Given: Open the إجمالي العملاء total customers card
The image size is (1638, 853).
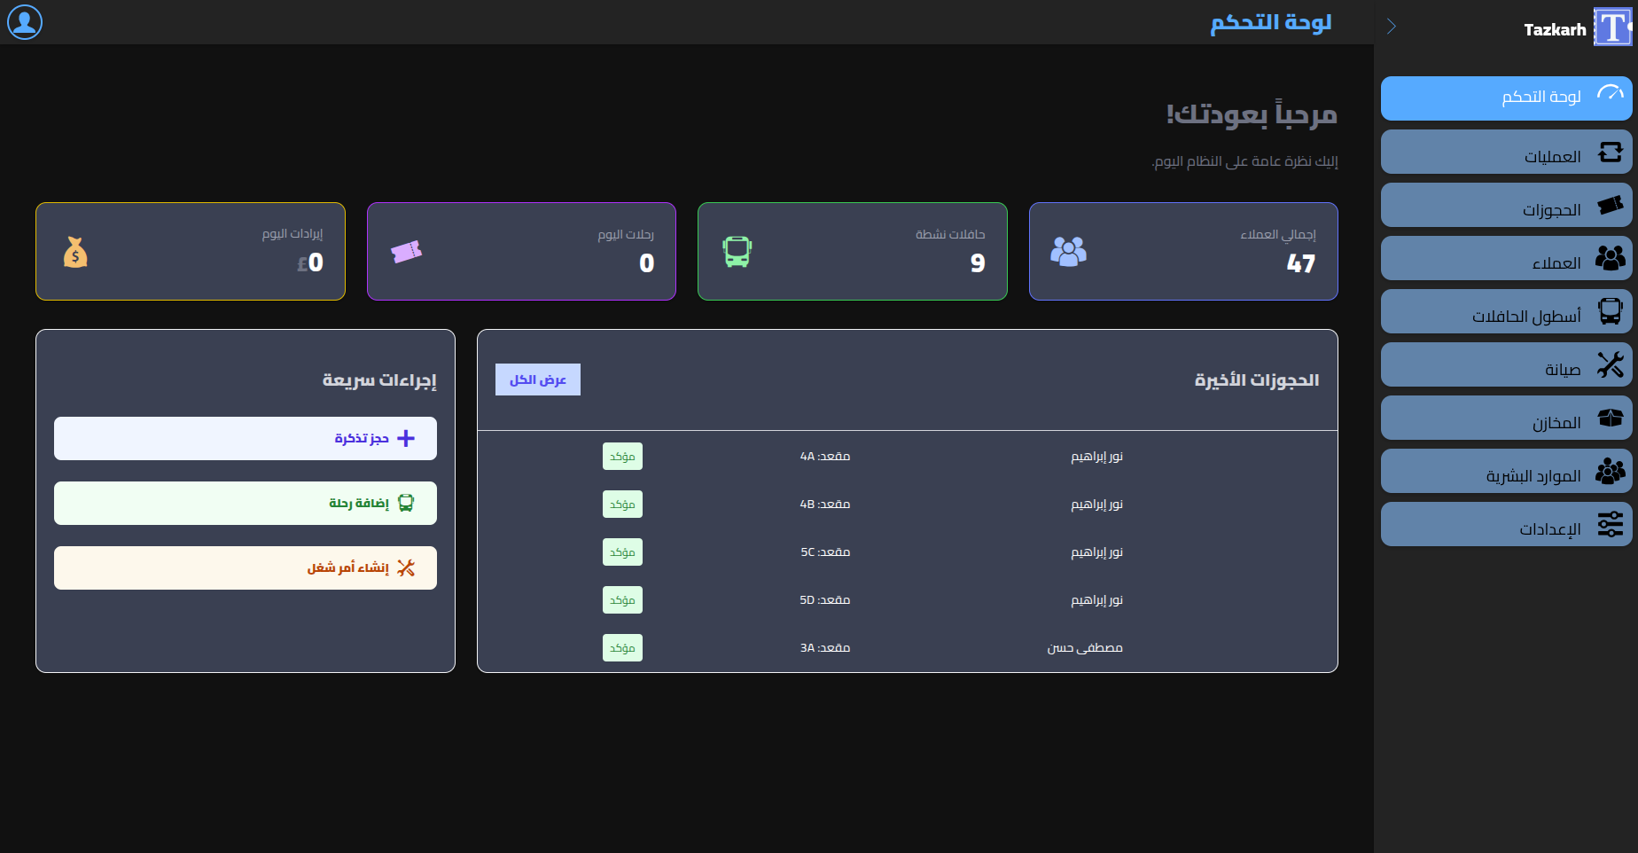Looking at the screenshot, I should point(1182,252).
